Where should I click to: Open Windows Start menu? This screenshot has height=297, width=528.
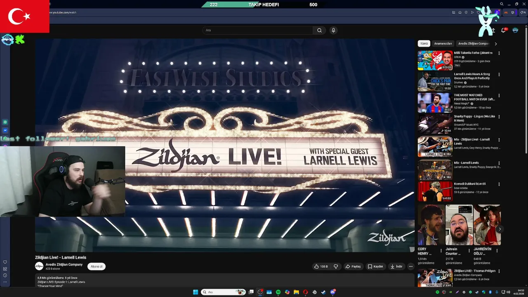tap(196, 292)
